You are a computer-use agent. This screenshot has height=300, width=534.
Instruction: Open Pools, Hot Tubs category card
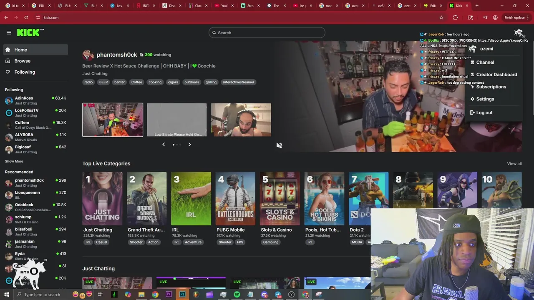[x=324, y=199]
